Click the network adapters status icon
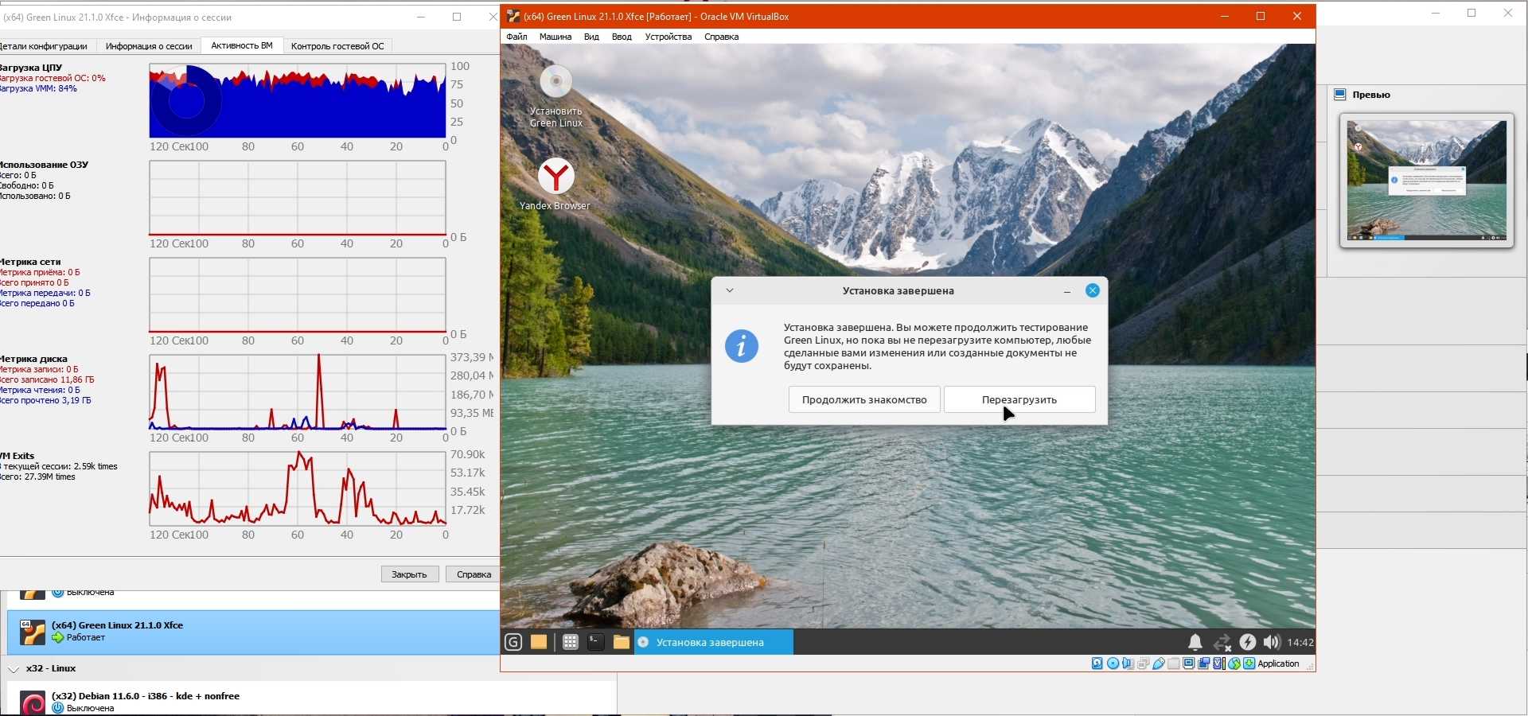 [1143, 663]
